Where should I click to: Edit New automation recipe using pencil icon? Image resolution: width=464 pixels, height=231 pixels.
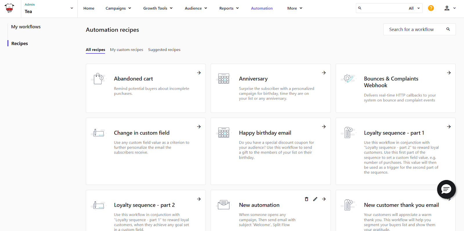[x=315, y=199]
